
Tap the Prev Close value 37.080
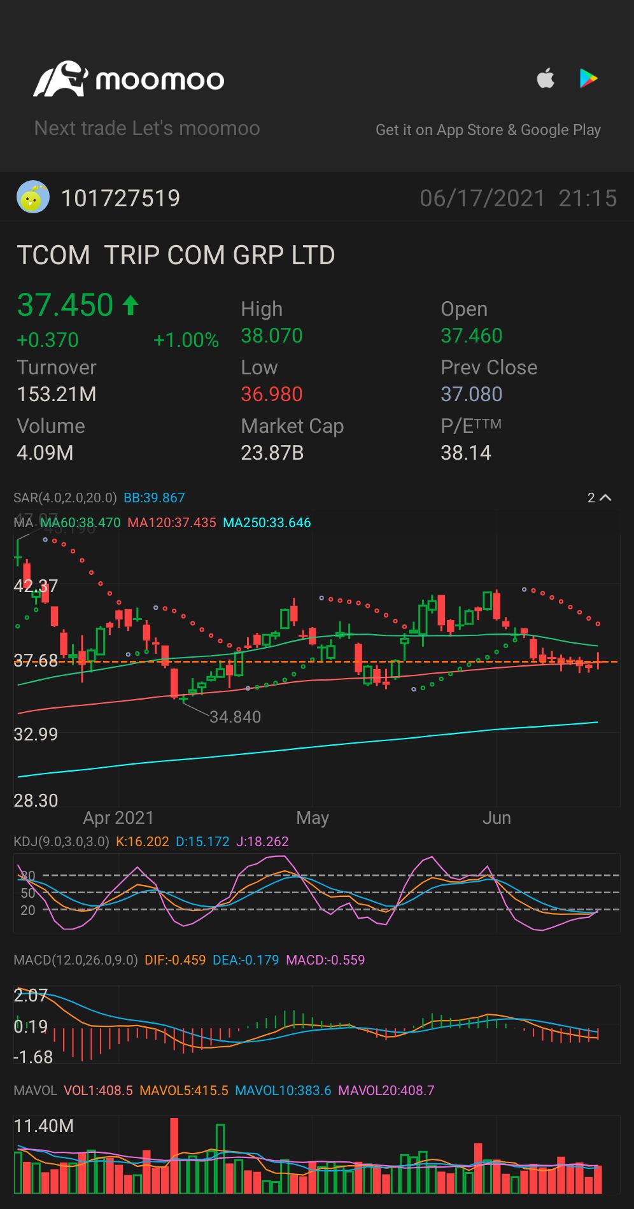click(x=472, y=394)
